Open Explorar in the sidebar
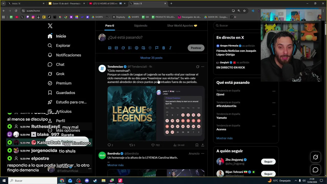Screen dimensions: 327x184 pos(59,45)
